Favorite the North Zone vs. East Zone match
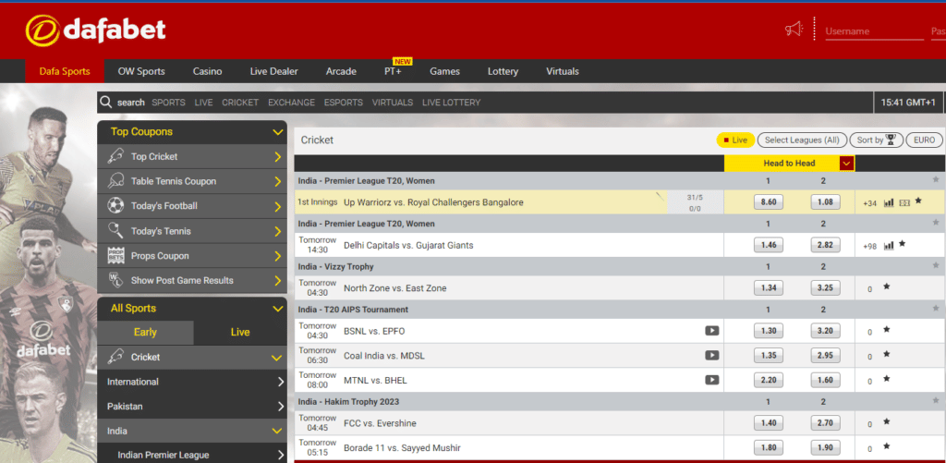The image size is (946, 463). 886,286
